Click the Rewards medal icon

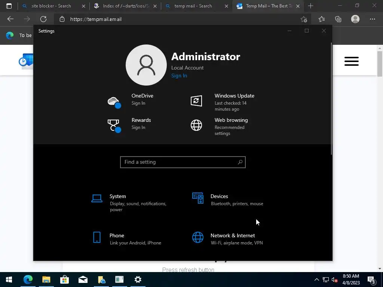click(114, 126)
